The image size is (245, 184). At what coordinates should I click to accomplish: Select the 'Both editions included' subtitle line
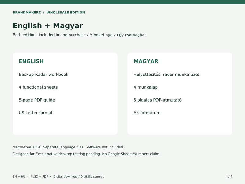pos(80,35)
